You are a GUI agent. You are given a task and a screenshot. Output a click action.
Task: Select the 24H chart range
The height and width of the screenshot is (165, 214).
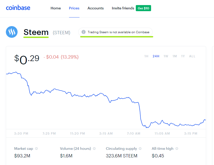(156, 56)
